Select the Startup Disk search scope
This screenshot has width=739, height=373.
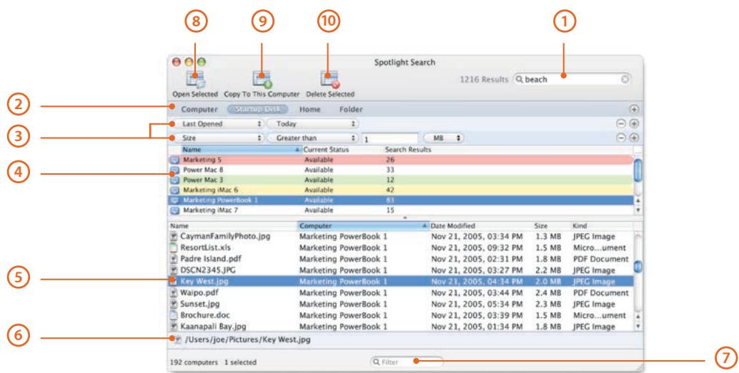(258, 109)
